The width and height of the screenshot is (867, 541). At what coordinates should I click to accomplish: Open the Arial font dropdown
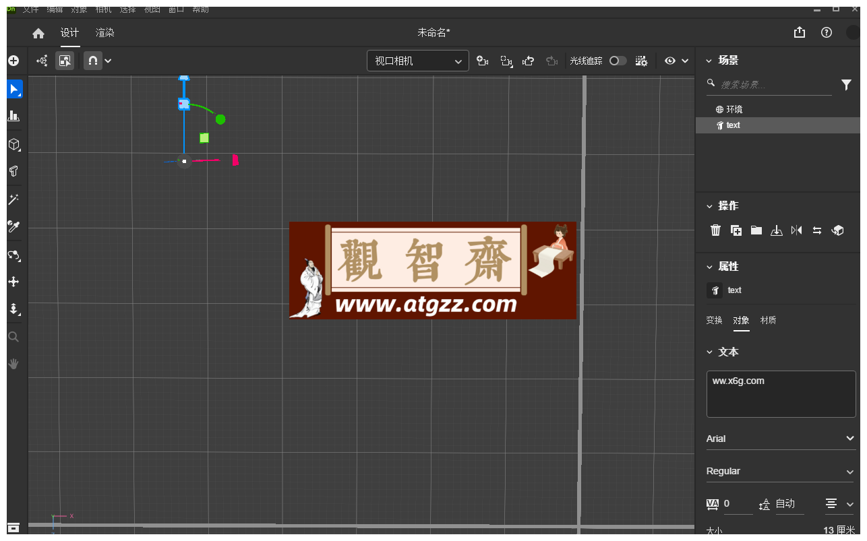point(781,439)
